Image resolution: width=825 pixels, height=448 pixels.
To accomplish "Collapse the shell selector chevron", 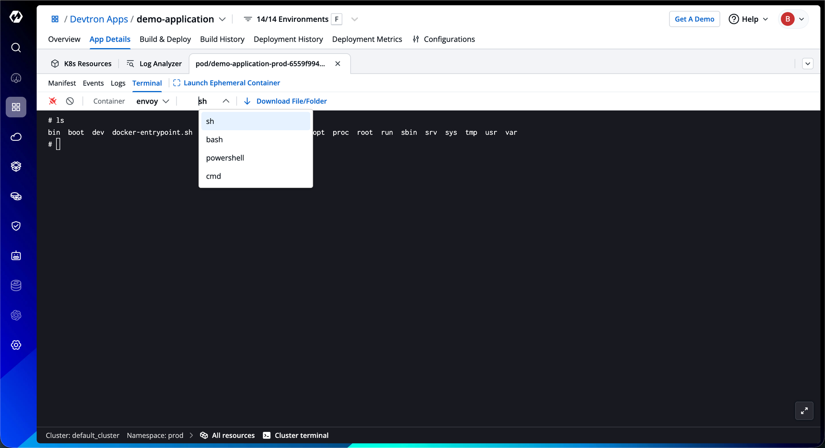I will (x=226, y=101).
